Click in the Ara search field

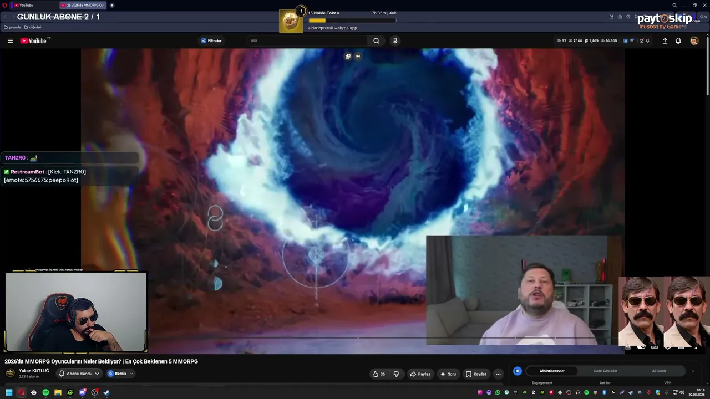pyautogui.click(x=307, y=40)
